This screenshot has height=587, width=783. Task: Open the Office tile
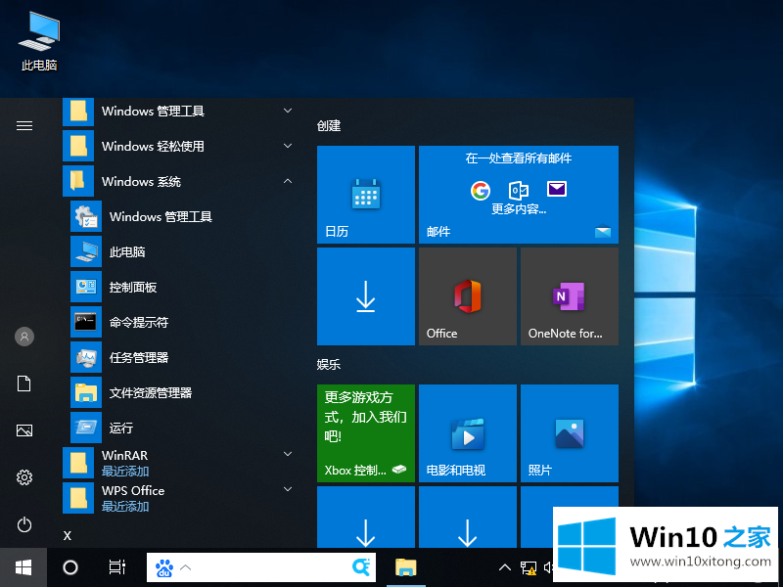[x=468, y=296]
